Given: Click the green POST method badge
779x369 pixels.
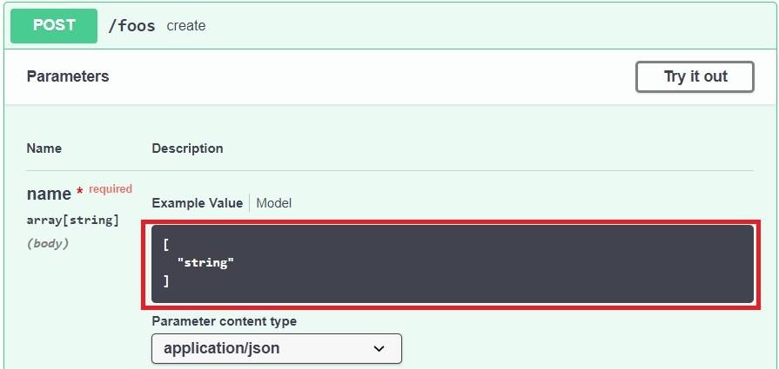Looking at the screenshot, I should click(x=54, y=25).
